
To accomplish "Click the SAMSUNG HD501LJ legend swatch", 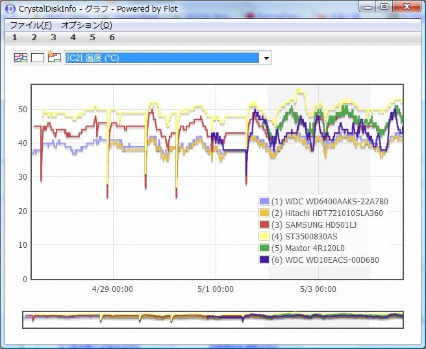I will pos(264,224).
